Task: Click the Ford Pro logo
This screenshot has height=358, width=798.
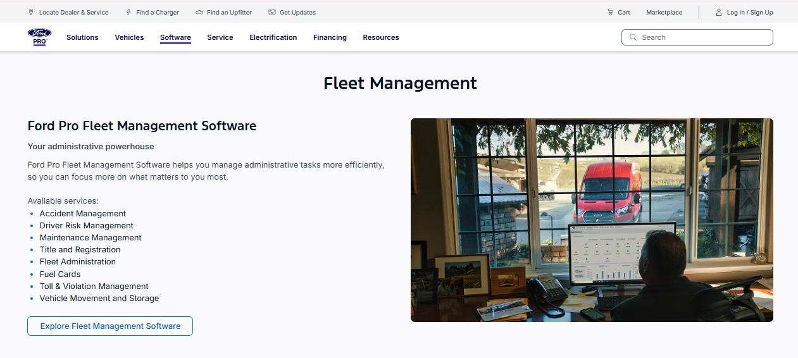Action: (39, 37)
